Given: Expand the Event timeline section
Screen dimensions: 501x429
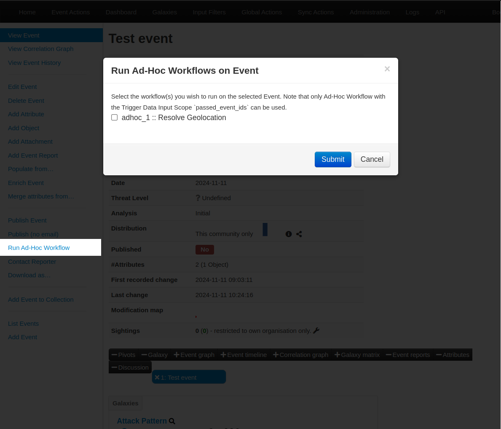Looking at the screenshot, I should tap(244, 355).
